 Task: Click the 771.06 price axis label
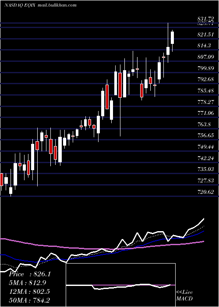pyautogui.click(x=205, y=113)
